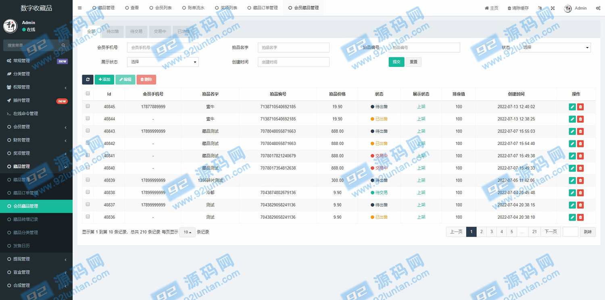Open 会员列表 tab in top bar
The height and width of the screenshot is (300, 605).
click(161, 8)
